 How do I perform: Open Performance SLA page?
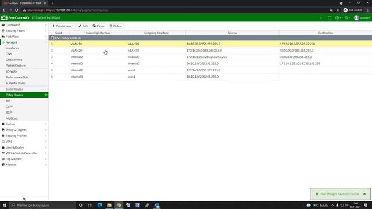[x=17, y=77]
